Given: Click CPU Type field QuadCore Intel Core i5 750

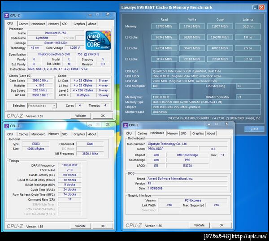Looking at the screenshot, I should pos(206,71).
